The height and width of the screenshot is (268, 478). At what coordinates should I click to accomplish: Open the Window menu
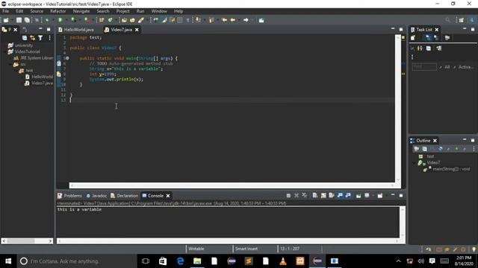click(159, 11)
